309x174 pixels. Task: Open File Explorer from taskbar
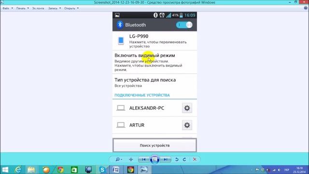31,170
